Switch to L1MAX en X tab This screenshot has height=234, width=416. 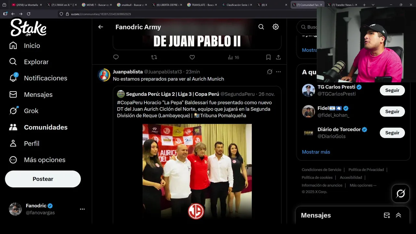tap(61, 5)
